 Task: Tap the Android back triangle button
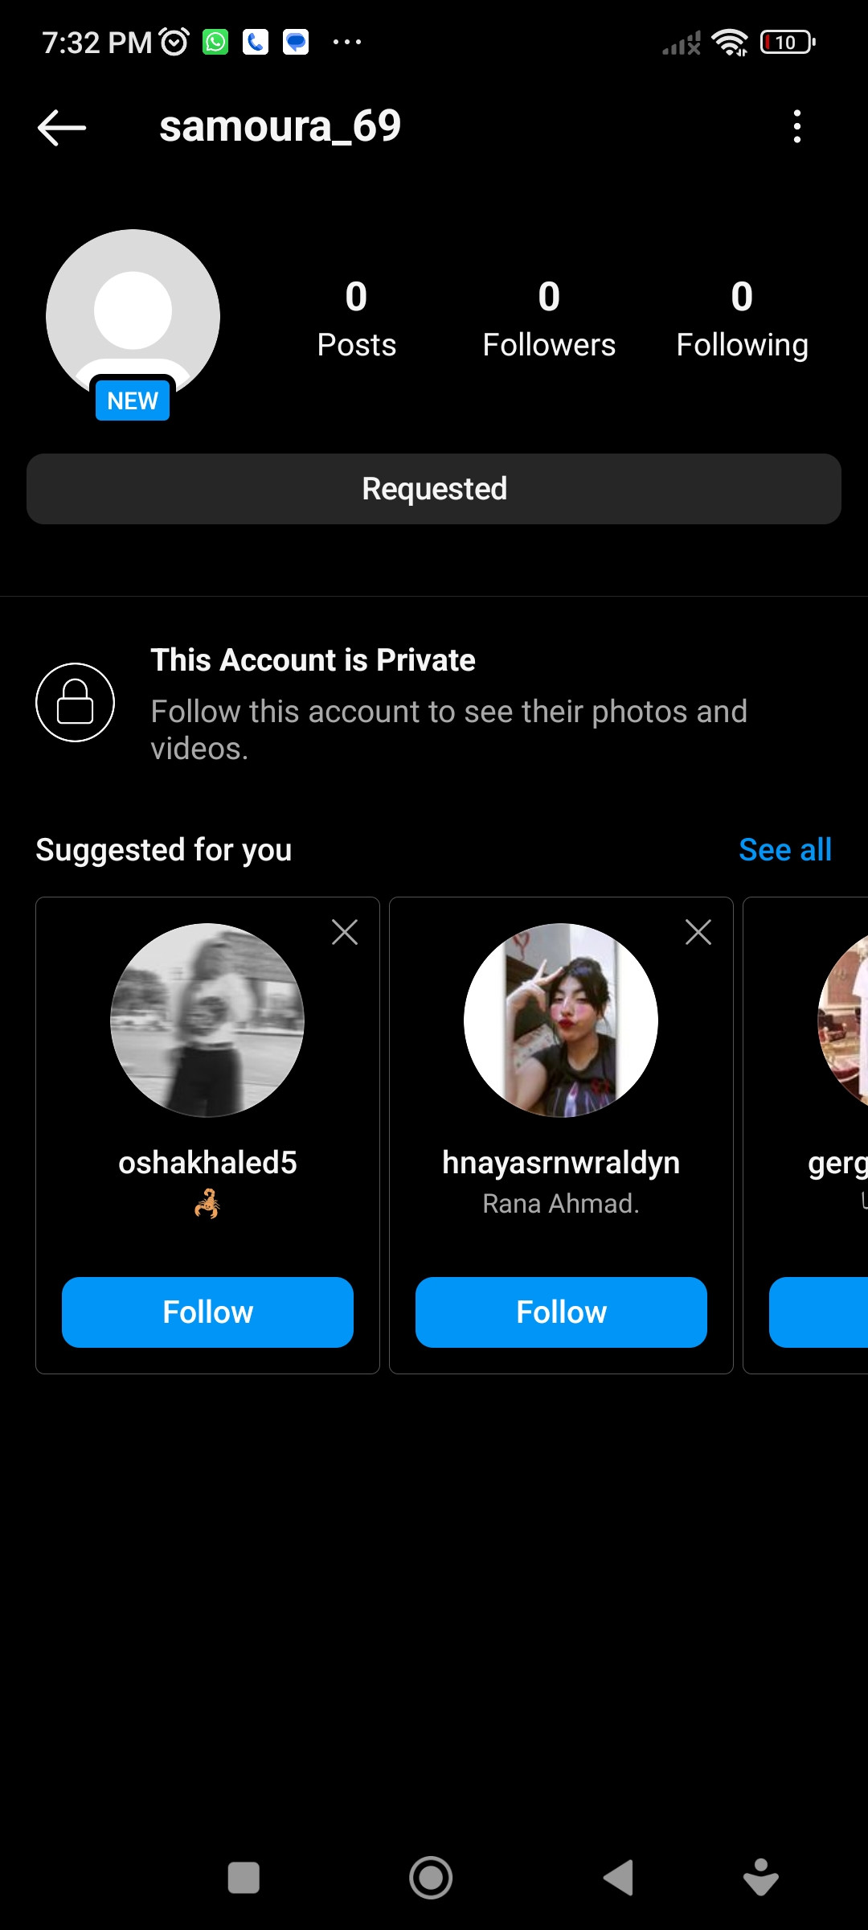coord(618,1878)
